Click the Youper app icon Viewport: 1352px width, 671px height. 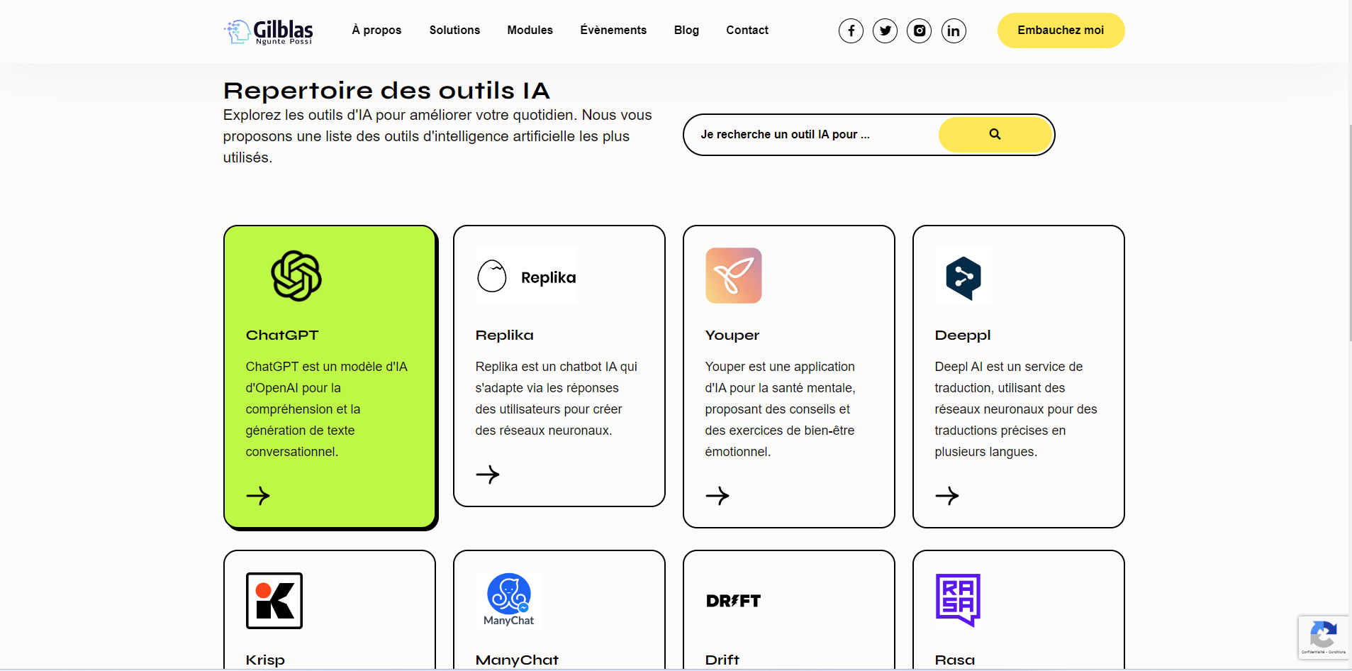(734, 276)
